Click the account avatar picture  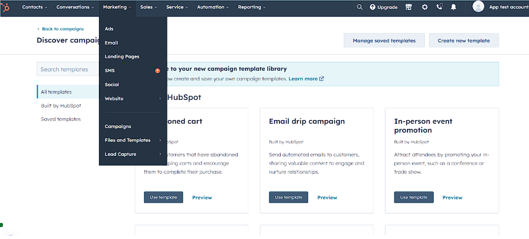478,7
